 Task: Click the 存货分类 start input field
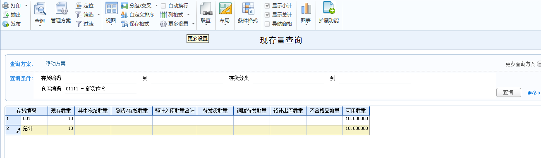[288, 78]
